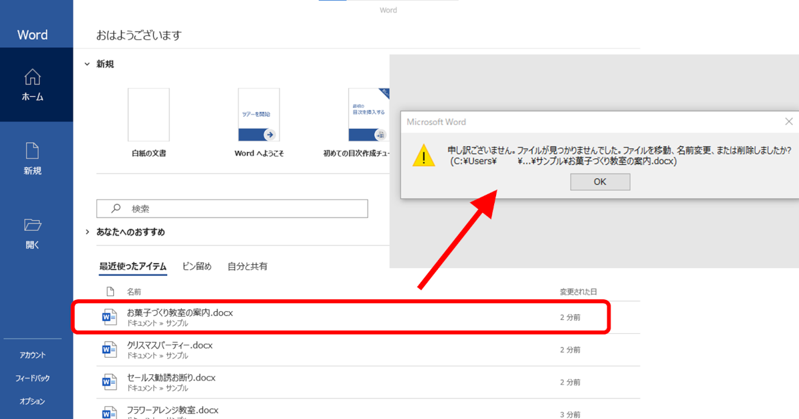Close the Microsoft Word error dialog
This screenshot has height=419, width=799.
coord(789,122)
